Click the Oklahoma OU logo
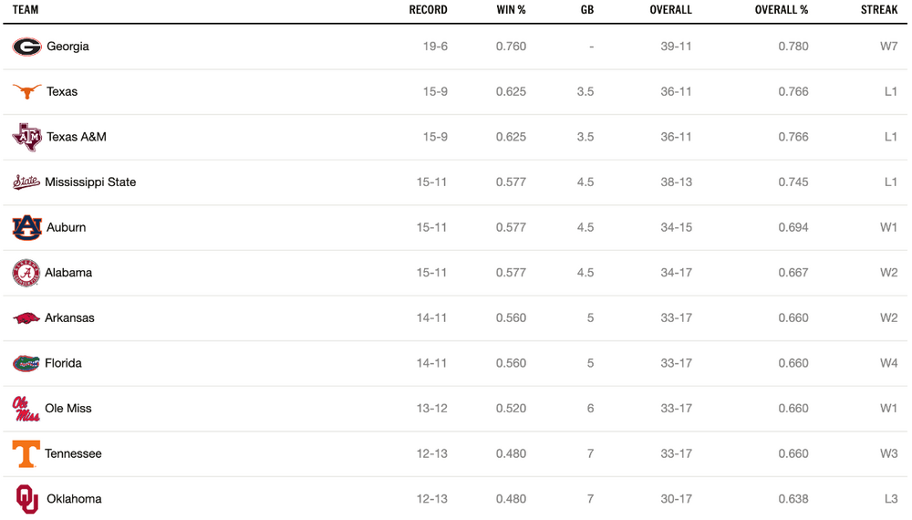912x520 pixels. [26, 499]
